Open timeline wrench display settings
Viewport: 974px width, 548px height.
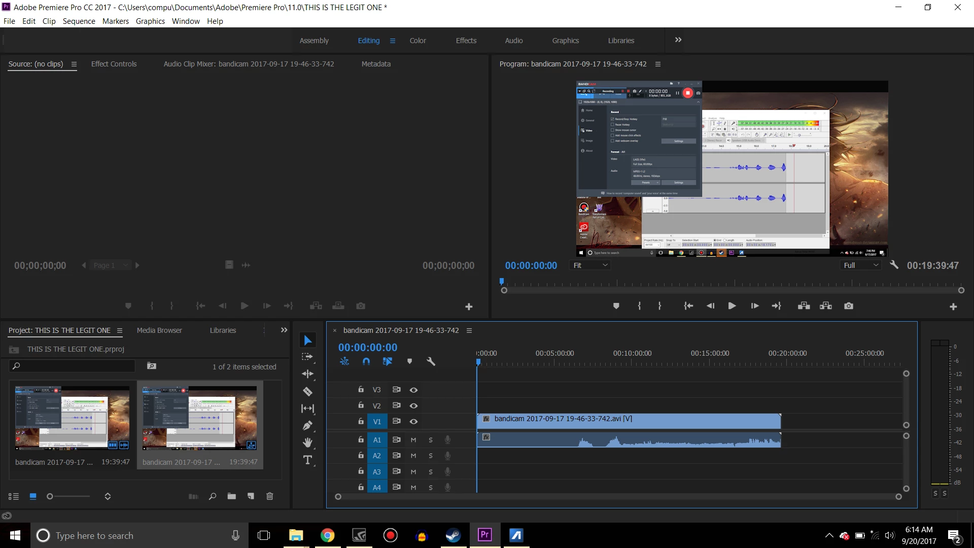click(431, 361)
